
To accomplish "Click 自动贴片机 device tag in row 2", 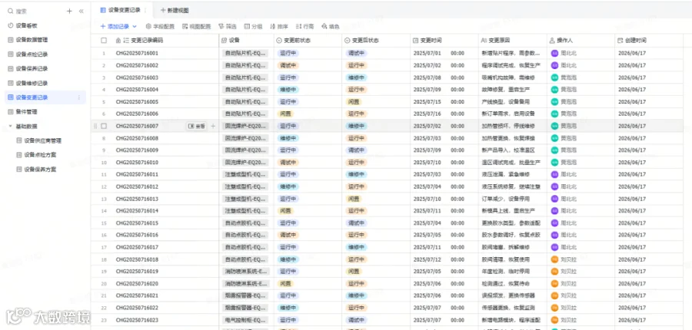I will 245,65.
